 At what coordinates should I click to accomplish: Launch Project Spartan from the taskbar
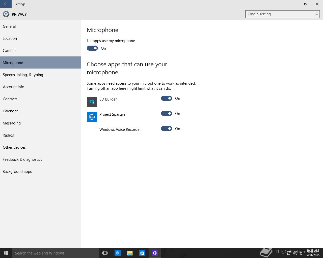click(x=118, y=253)
